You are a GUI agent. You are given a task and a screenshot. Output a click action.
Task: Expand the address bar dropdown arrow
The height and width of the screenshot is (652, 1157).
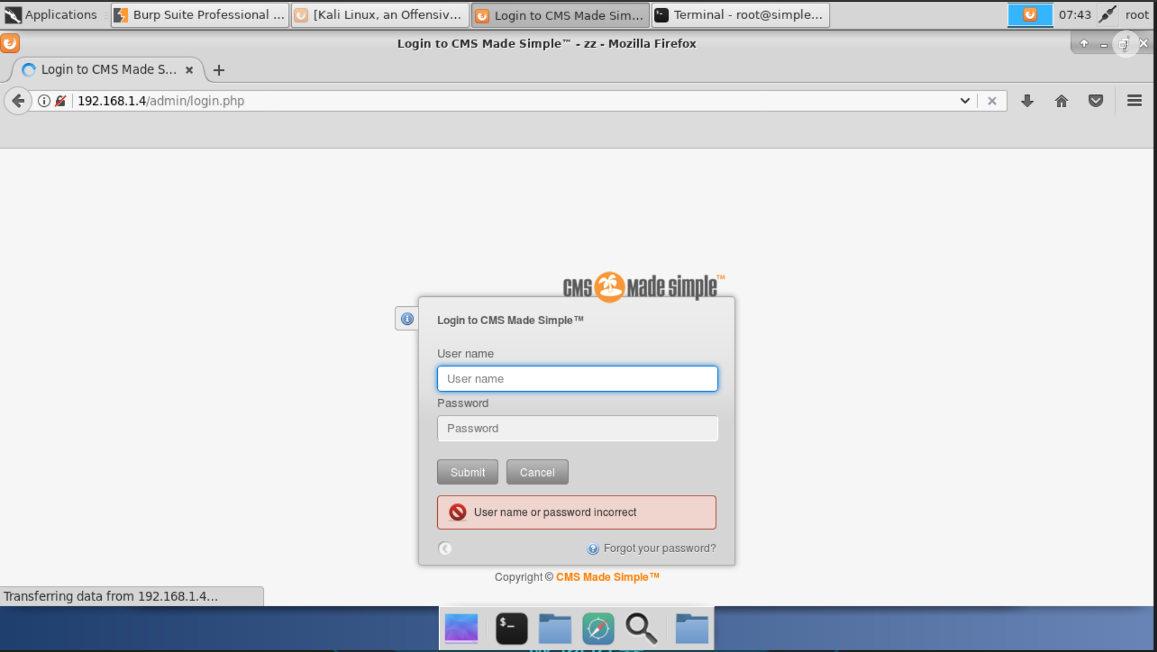point(965,100)
